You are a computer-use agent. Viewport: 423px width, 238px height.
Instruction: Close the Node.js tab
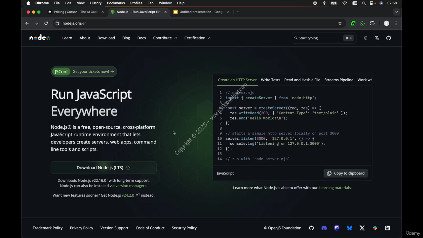(x=166, y=12)
